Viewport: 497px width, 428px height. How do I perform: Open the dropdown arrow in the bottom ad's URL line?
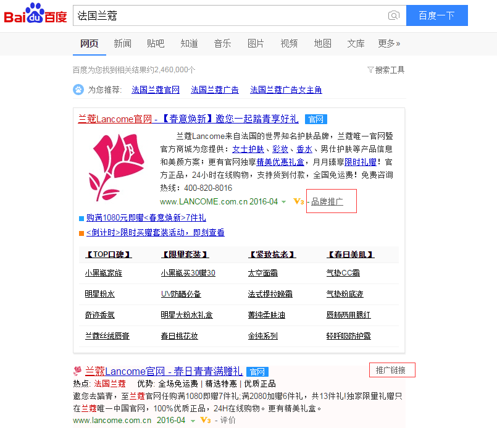[x=192, y=419]
